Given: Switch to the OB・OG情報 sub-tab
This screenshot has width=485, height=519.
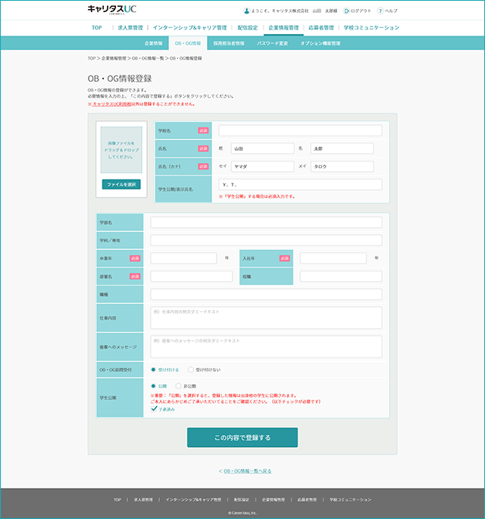Looking at the screenshot, I should click(188, 43).
